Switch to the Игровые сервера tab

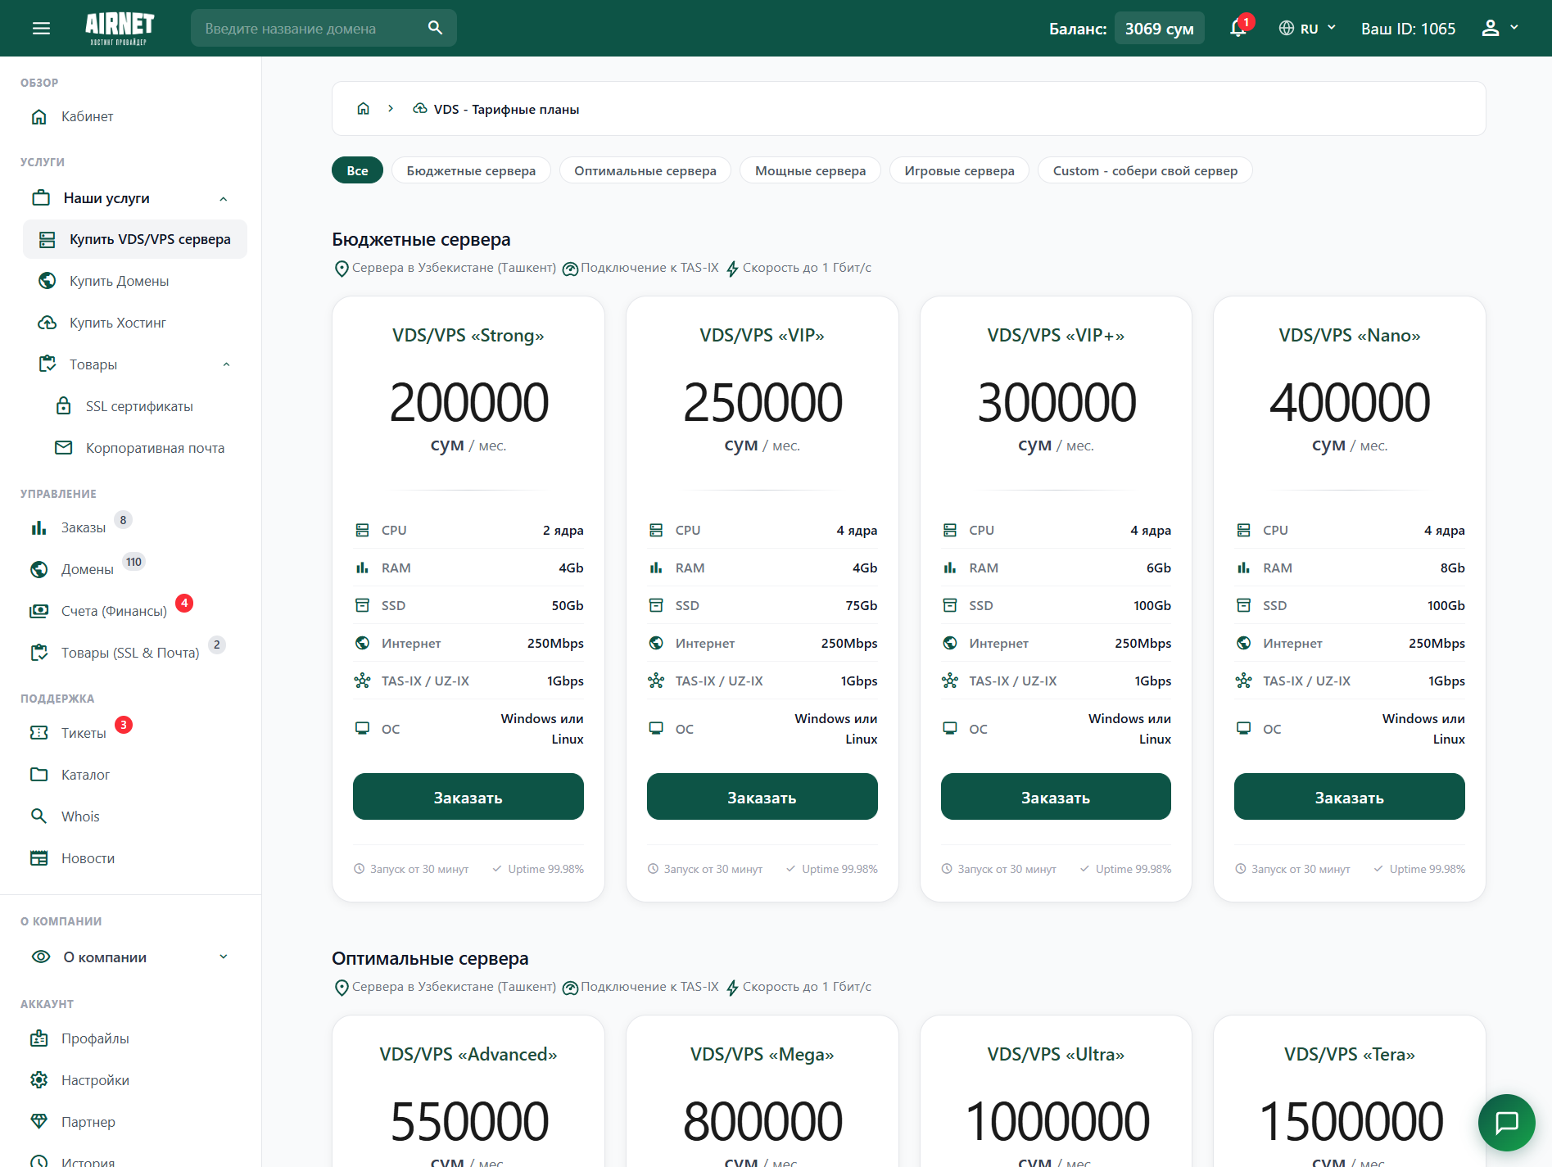click(959, 170)
